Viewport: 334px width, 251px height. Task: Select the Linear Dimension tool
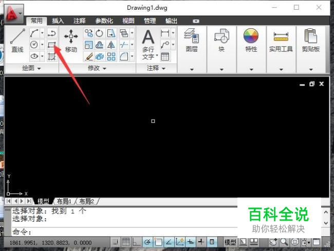point(165,33)
